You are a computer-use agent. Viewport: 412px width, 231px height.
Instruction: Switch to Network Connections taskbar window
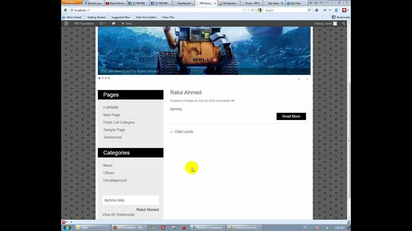click(x=208, y=227)
